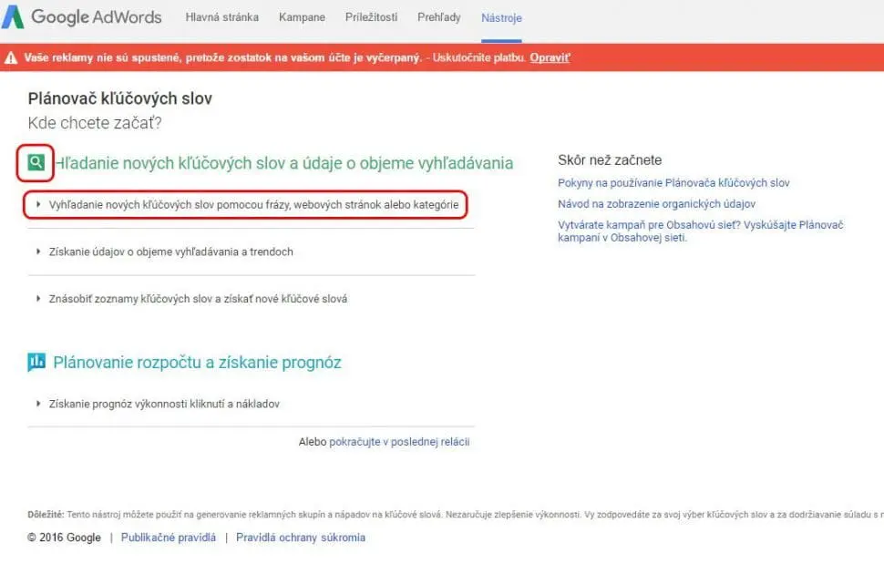
Task: Open the Publikačné pravidlá footer link
Action: click(x=168, y=537)
